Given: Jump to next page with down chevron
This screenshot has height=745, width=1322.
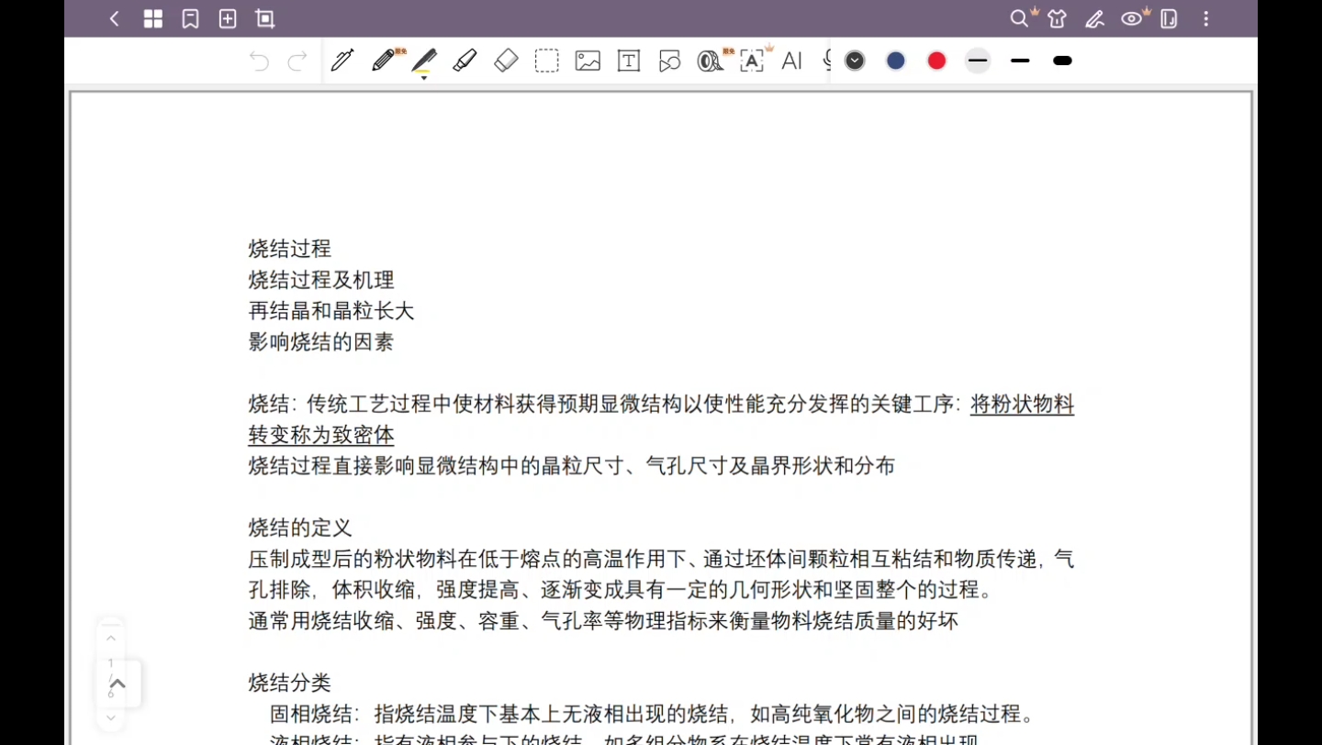Looking at the screenshot, I should [x=111, y=717].
